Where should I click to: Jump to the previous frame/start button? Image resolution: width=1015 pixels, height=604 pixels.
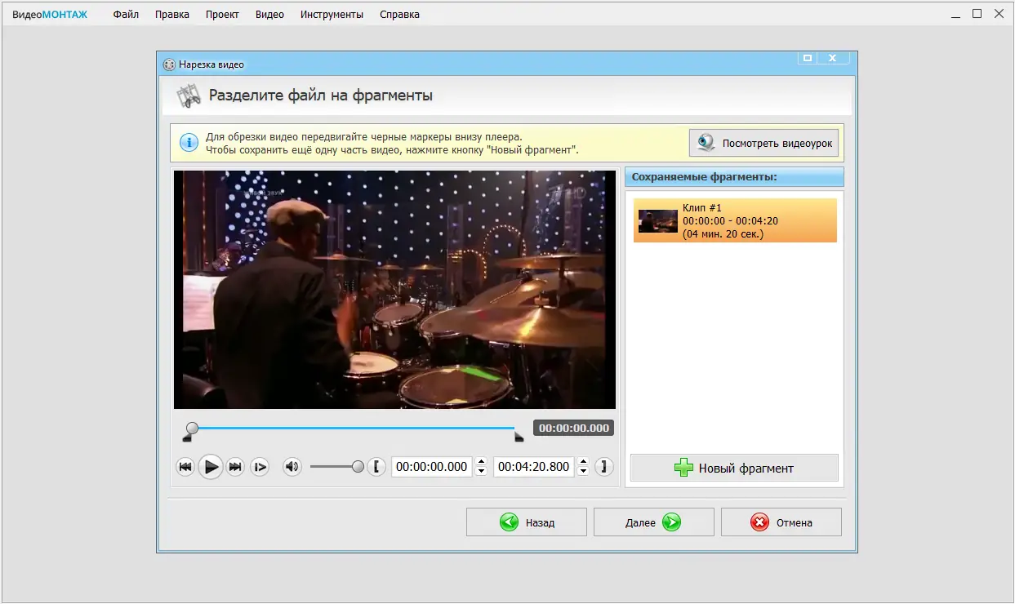coord(185,467)
